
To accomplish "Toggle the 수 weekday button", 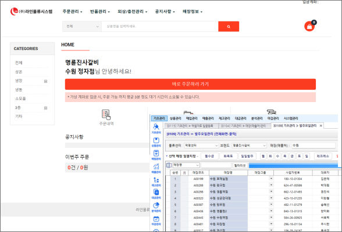I will [277, 156].
